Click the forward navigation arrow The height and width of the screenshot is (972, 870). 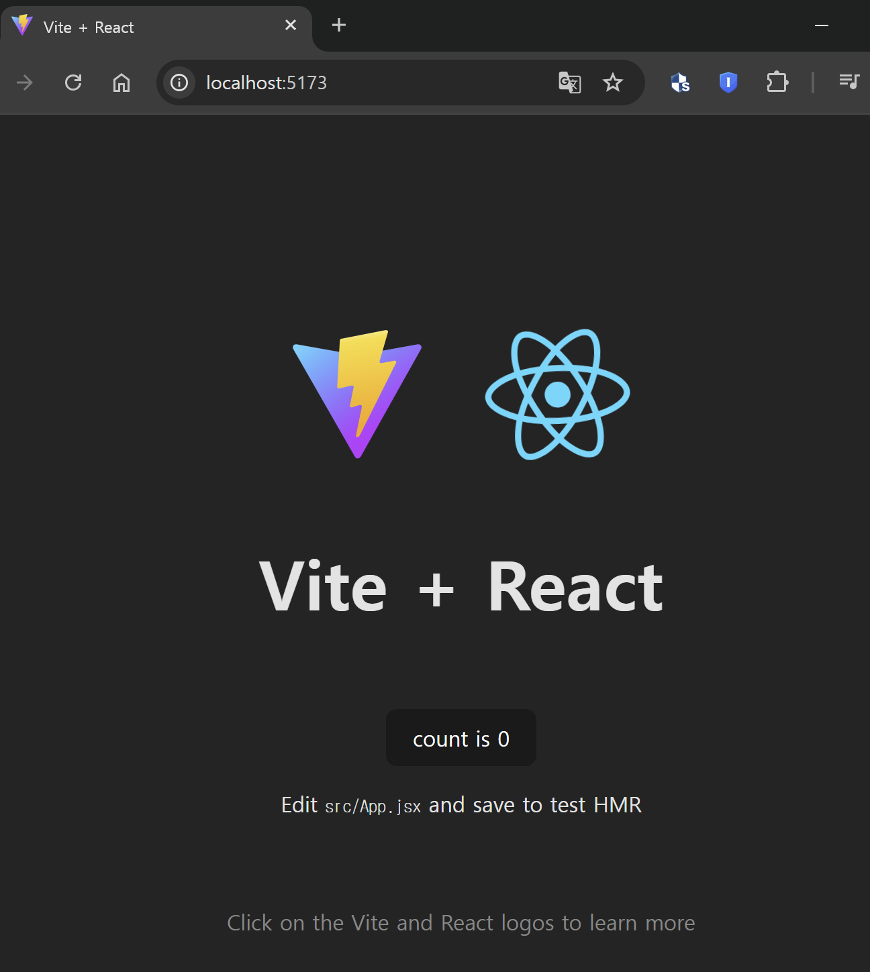click(25, 83)
